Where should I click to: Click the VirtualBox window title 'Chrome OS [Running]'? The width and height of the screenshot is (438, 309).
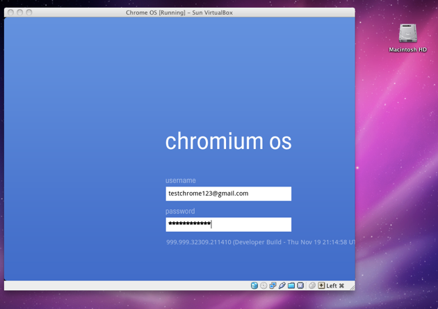179,13
